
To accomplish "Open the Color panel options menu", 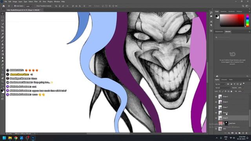I will point(249,11).
